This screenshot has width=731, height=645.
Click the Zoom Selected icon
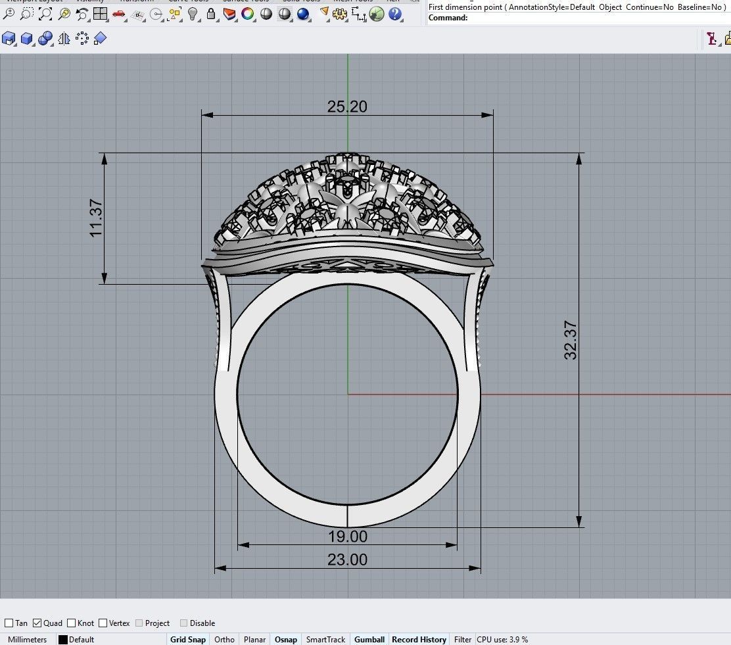coord(64,14)
